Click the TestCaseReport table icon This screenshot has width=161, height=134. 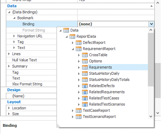coord(79,111)
